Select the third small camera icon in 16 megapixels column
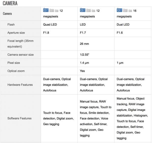152x143 pixels. tap(130, 11)
